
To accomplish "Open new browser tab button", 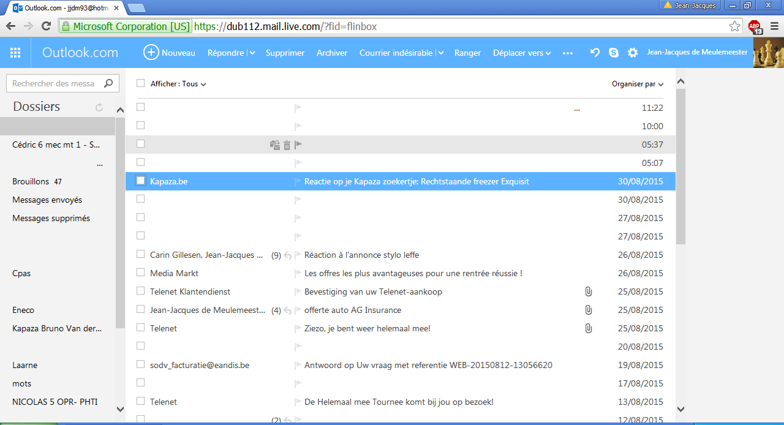I will click(x=136, y=8).
